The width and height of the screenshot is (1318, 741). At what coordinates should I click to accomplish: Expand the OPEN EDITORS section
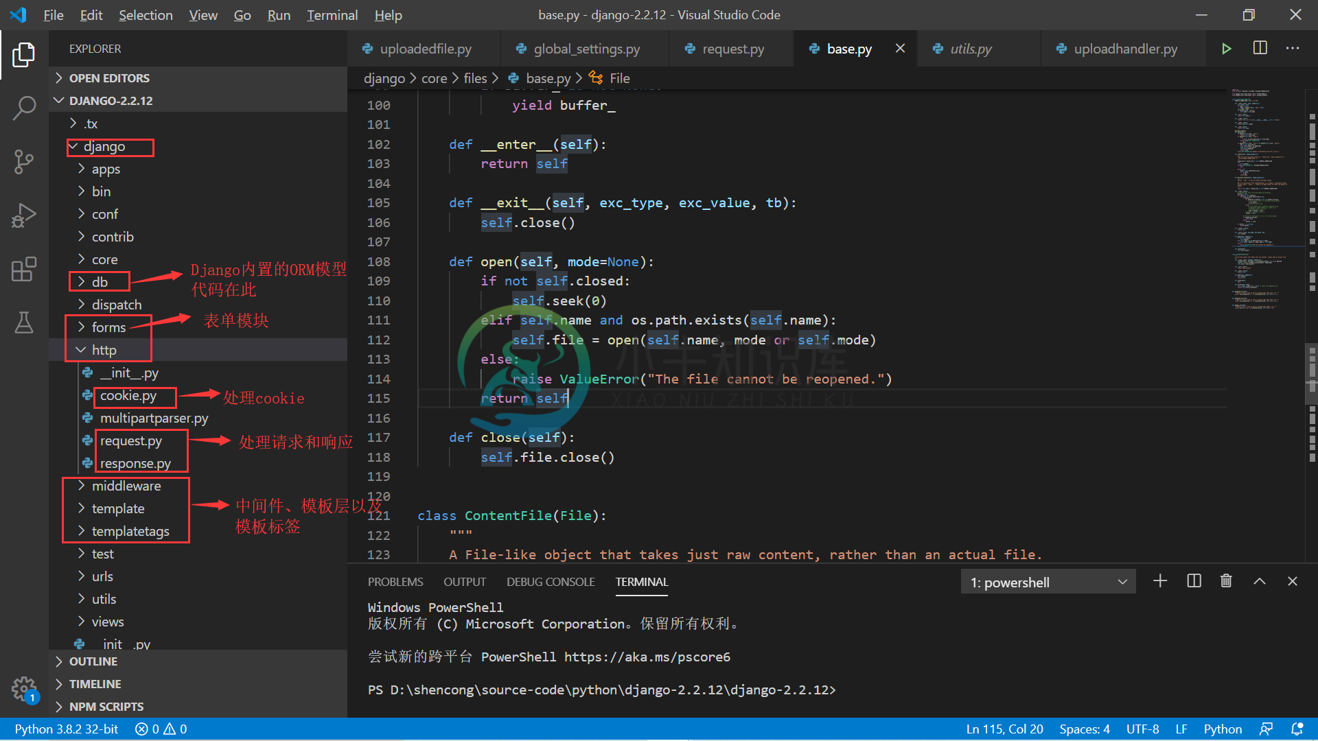(198, 78)
